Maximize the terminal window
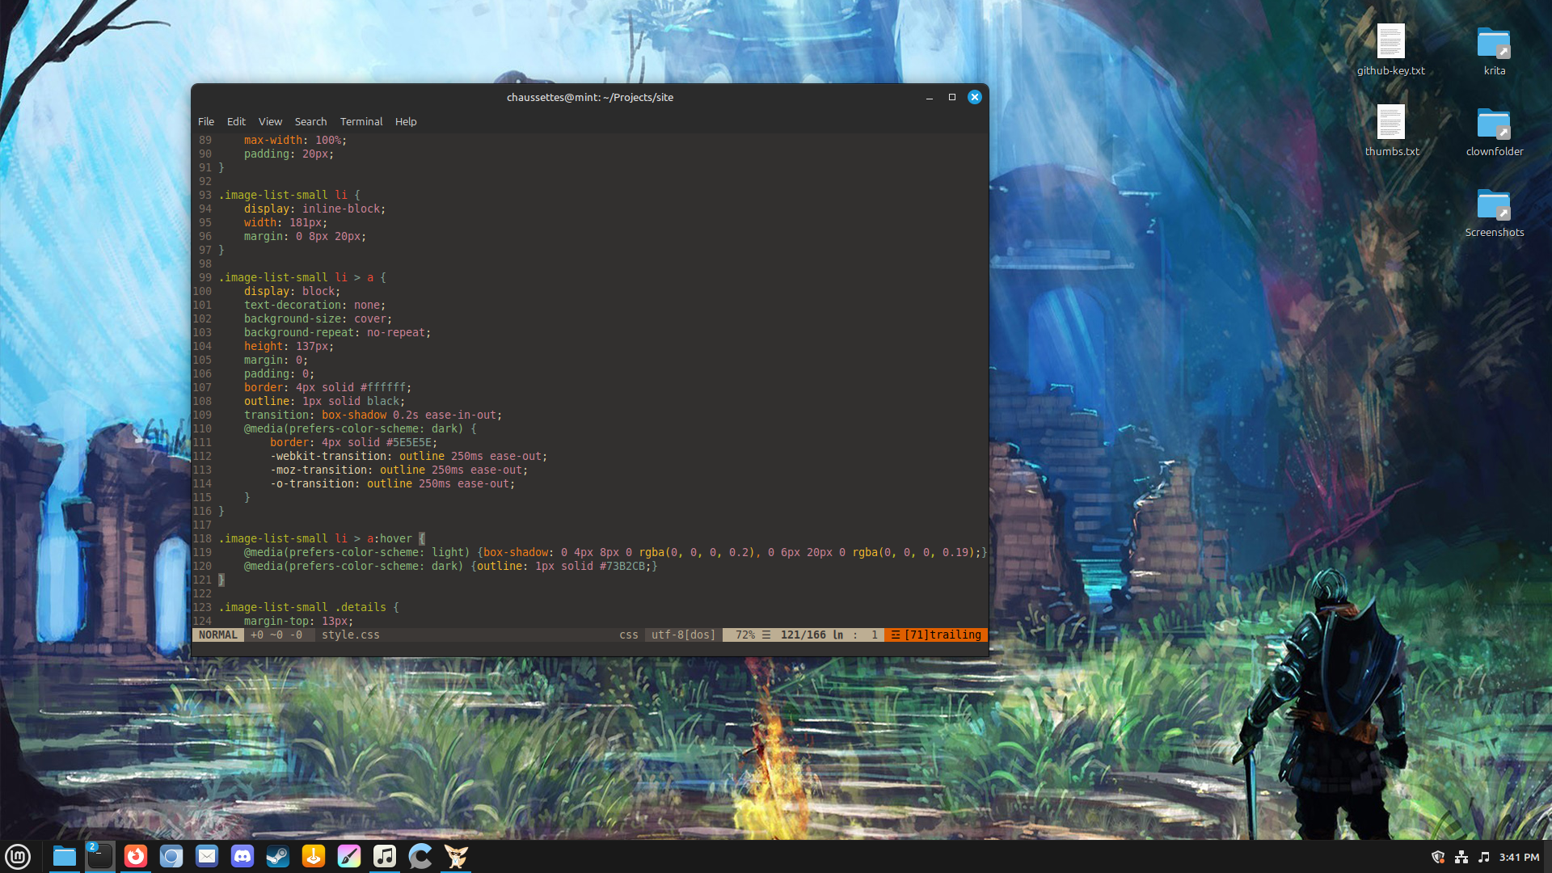This screenshot has width=1552, height=873. click(x=952, y=97)
